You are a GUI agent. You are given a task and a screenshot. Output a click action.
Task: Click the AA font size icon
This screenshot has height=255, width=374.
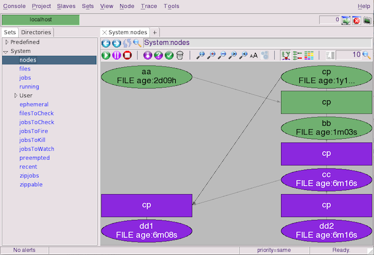pyautogui.click(x=254, y=55)
